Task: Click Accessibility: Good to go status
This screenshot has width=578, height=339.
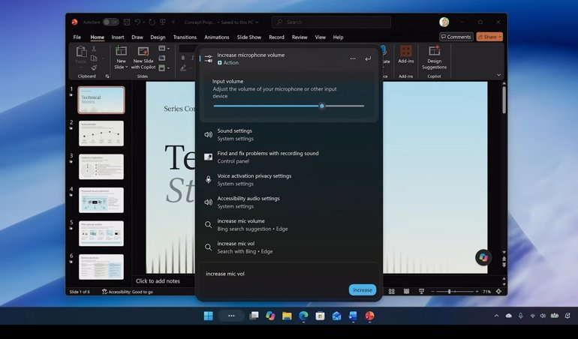Action: click(x=128, y=292)
